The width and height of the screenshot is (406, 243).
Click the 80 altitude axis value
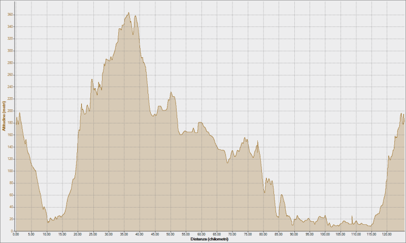pyautogui.click(x=11, y=183)
